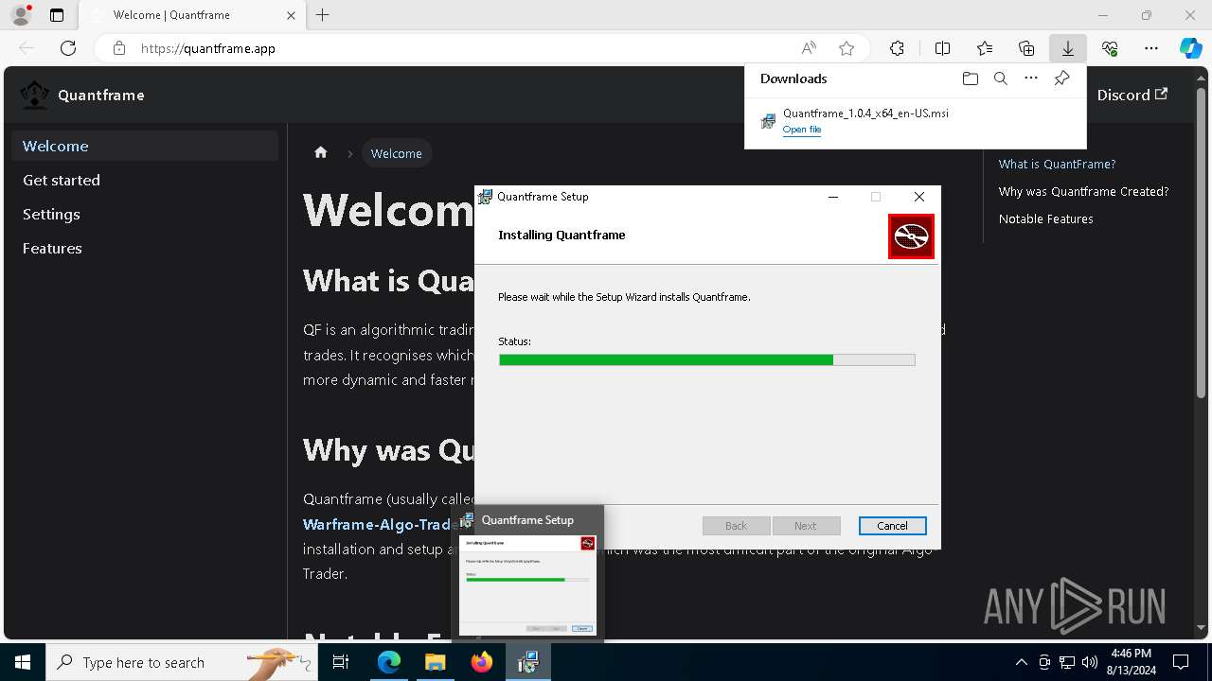Open Browser essentials heart icon
Screen dimensions: 1212x681
[x=1110, y=48]
